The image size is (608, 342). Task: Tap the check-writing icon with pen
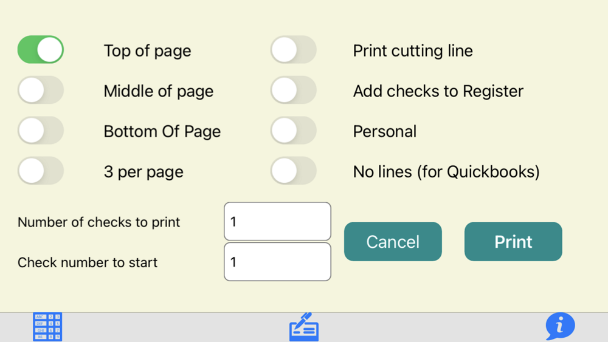(303, 327)
